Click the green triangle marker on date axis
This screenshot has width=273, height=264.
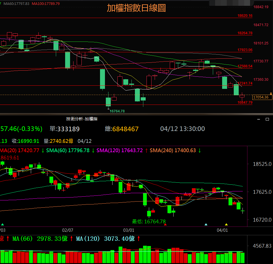(x=3, y=224)
